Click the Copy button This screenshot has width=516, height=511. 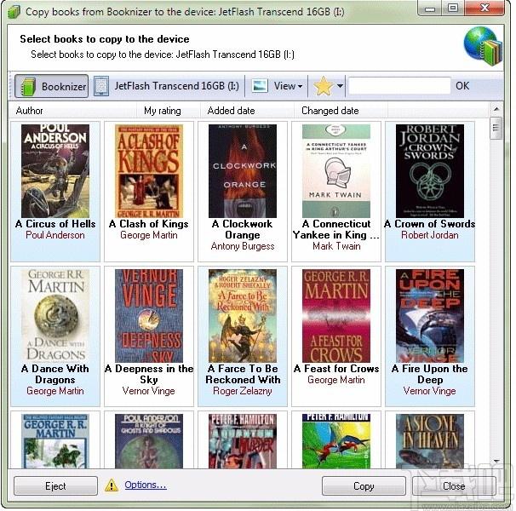[364, 486]
